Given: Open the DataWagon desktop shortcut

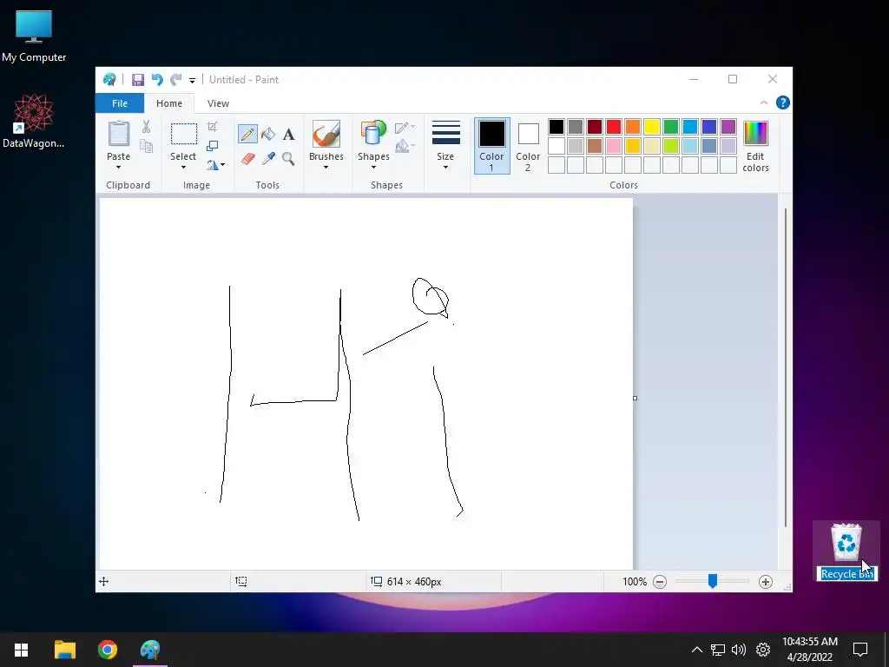Looking at the screenshot, I should pyautogui.click(x=34, y=121).
